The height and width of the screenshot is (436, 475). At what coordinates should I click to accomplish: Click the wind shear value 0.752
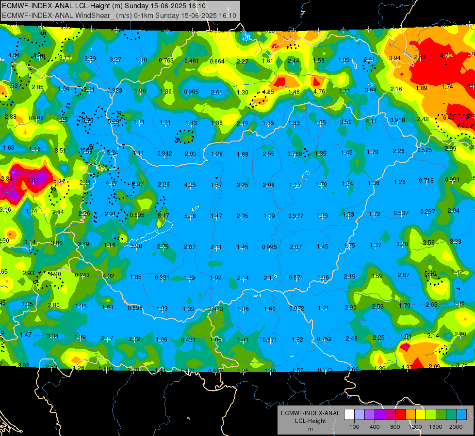click(324, 339)
